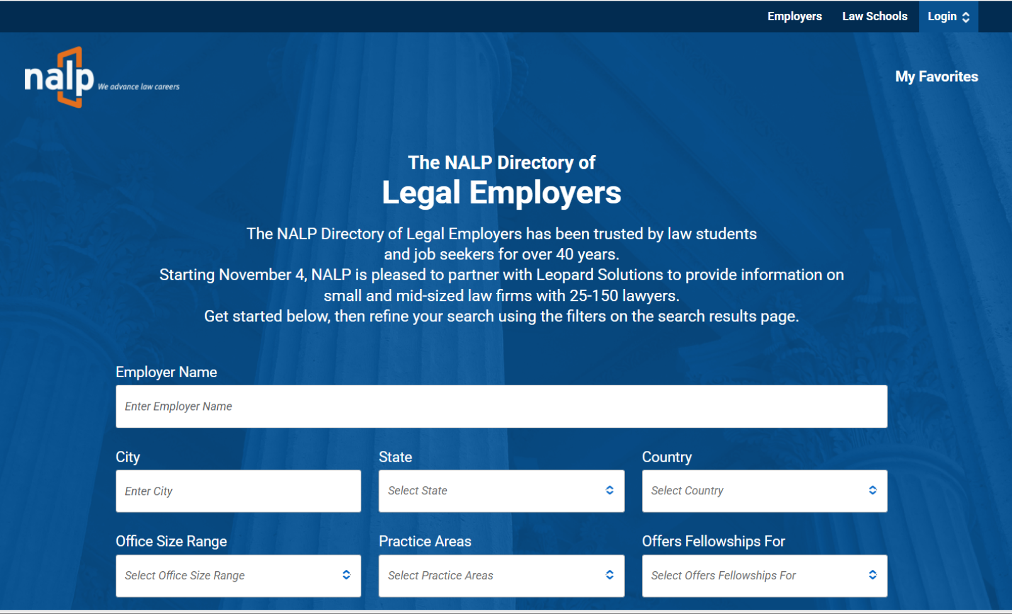The image size is (1012, 614).
Task: Click the Country dropdown arrow icon
Action: 872,491
